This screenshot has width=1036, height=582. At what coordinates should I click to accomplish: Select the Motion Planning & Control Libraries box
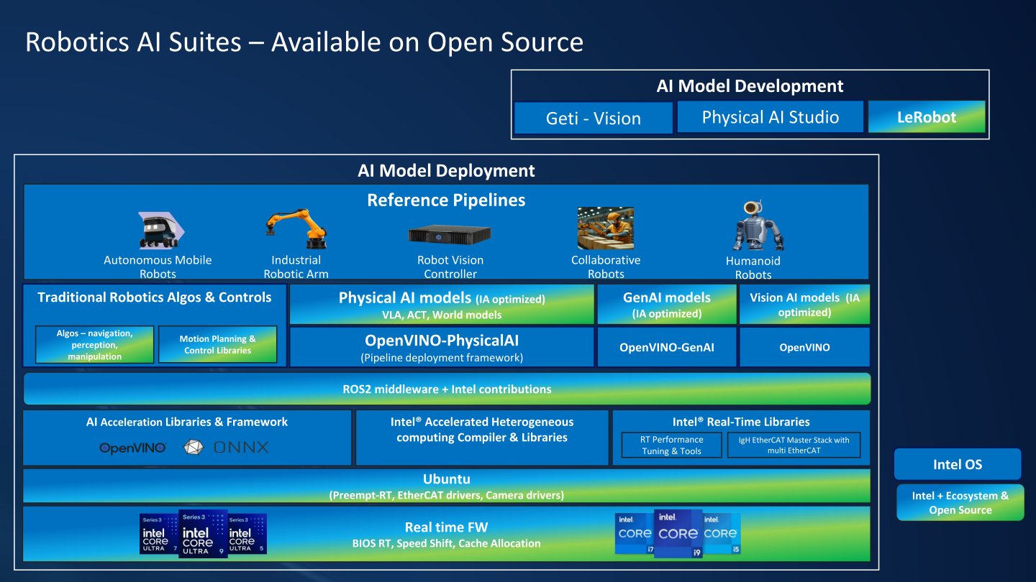218,344
